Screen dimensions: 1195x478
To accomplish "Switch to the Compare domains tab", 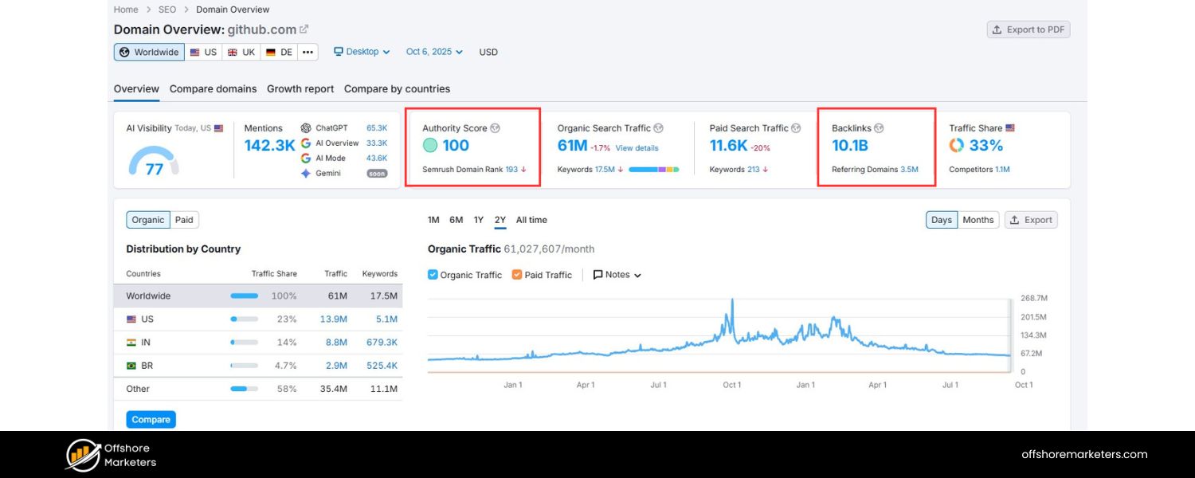I will tap(213, 88).
